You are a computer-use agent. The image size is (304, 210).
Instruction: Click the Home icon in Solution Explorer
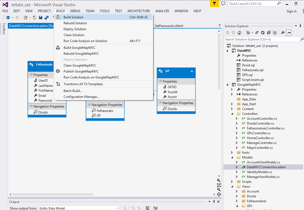pos(239,33)
